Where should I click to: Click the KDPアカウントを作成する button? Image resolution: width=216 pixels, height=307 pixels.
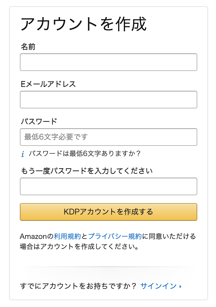pyautogui.click(x=109, y=212)
